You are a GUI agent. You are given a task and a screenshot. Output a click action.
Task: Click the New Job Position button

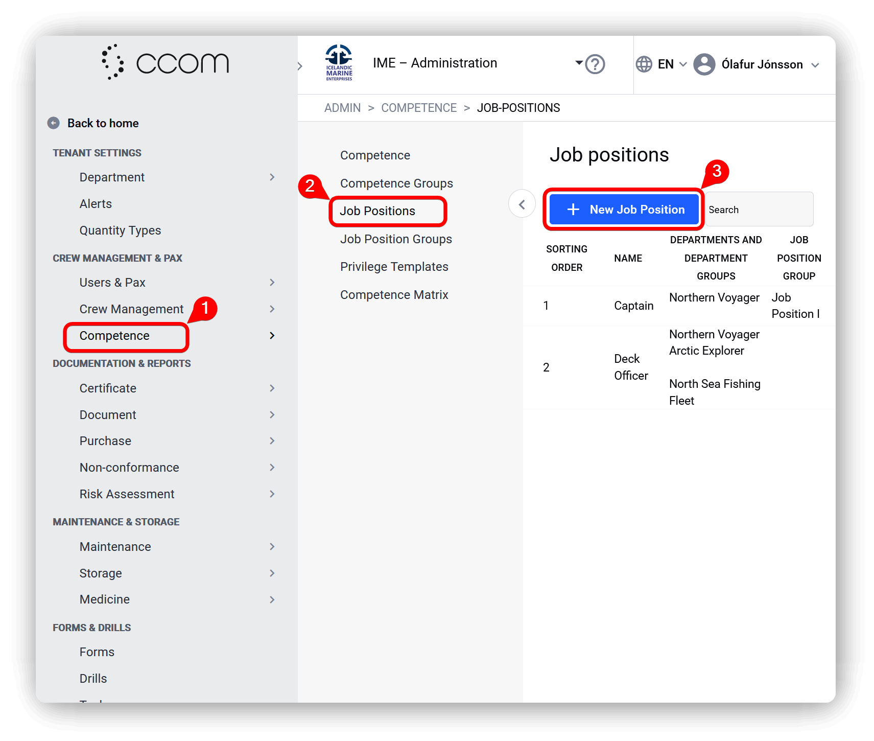[x=624, y=210]
